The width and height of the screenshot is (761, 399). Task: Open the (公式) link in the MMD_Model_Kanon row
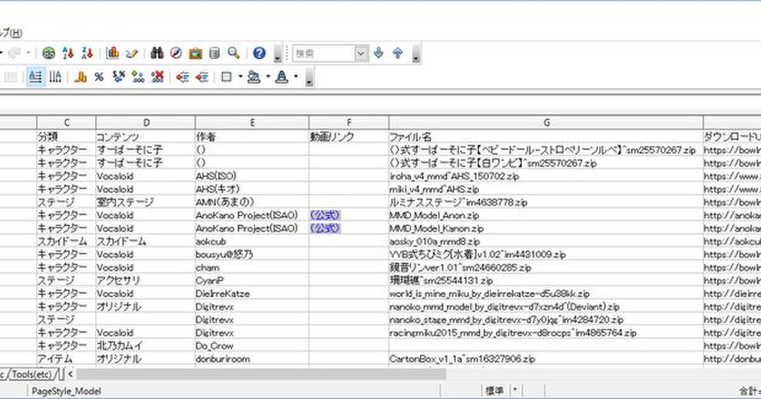point(325,228)
